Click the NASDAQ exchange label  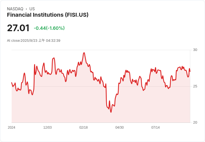(x=15, y=9)
